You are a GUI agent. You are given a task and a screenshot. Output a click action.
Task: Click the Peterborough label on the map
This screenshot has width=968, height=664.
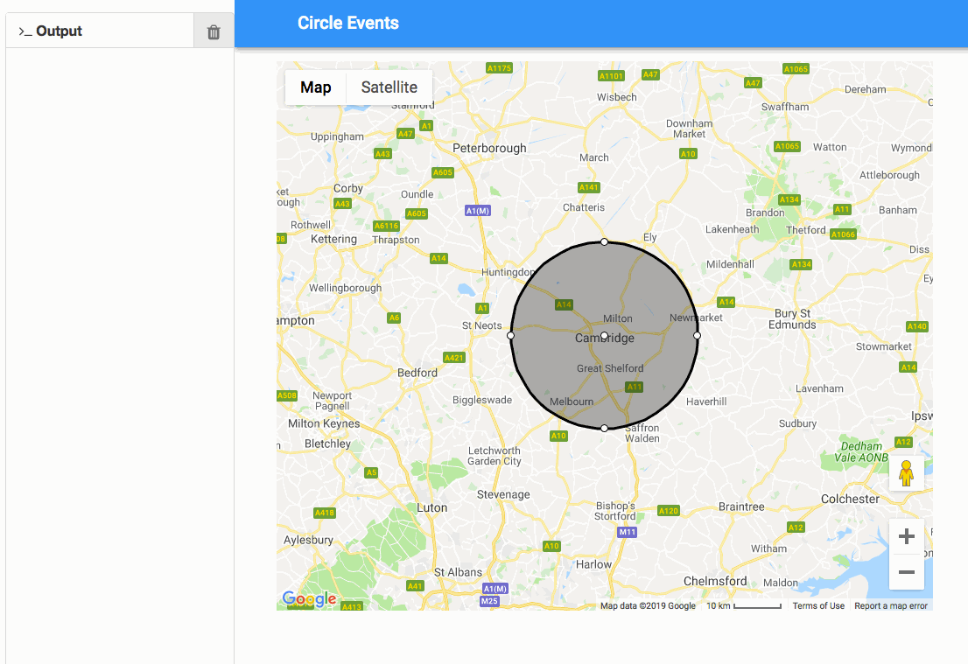coord(489,148)
